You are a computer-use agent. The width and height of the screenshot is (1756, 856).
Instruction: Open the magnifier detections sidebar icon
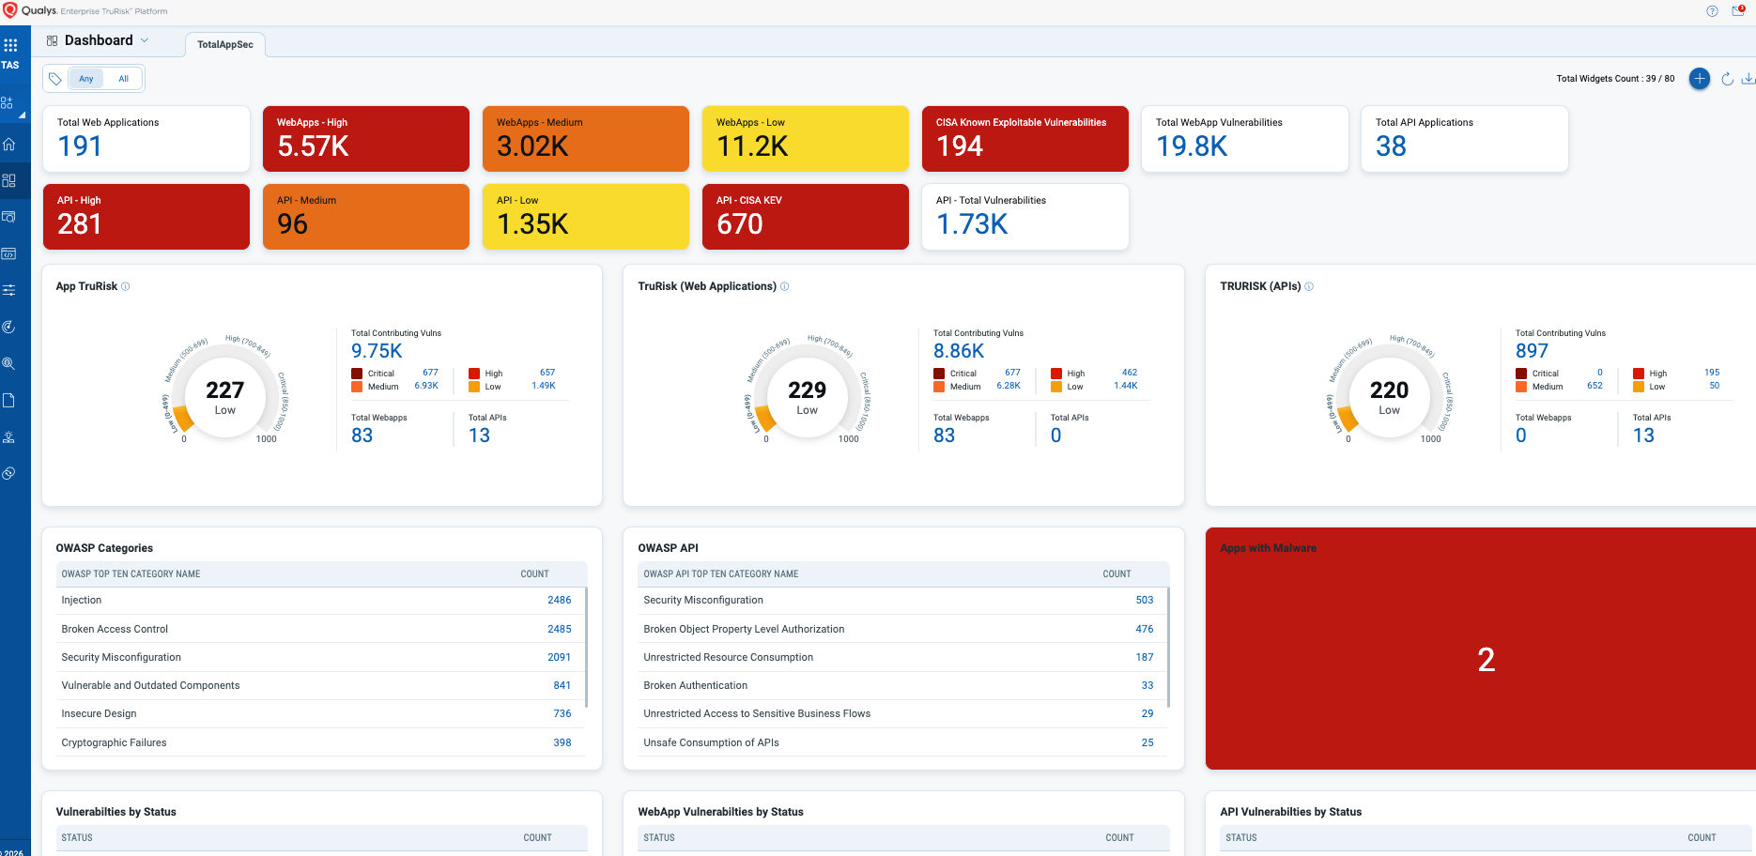9,363
